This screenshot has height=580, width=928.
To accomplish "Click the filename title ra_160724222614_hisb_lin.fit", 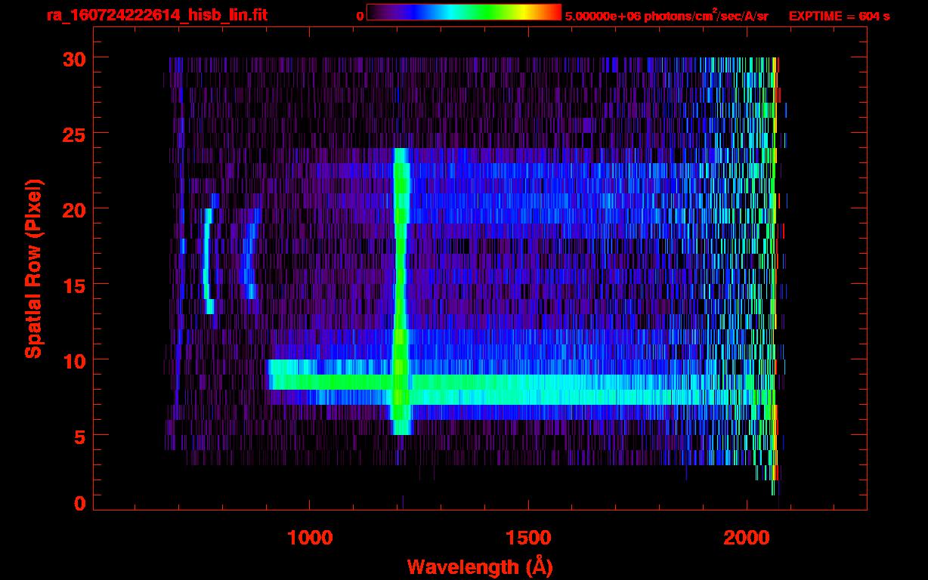I will [x=156, y=15].
